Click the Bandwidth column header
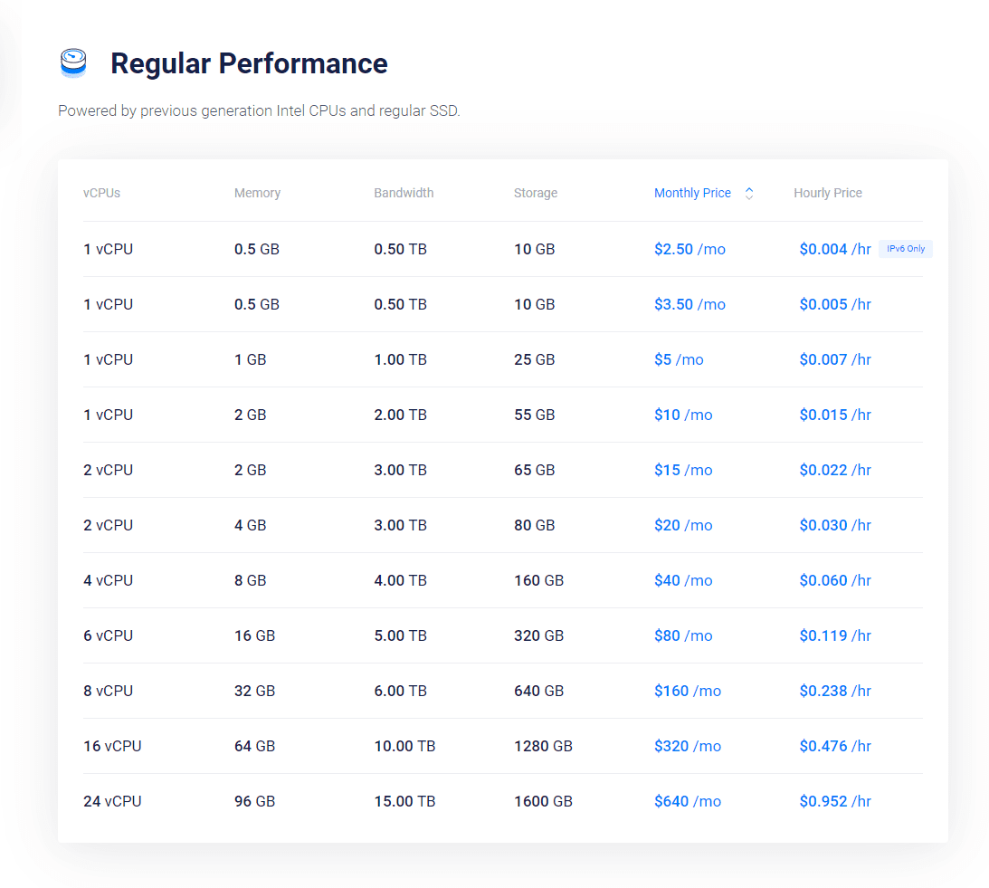Screen dimensions: 989x888 coord(404,193)
